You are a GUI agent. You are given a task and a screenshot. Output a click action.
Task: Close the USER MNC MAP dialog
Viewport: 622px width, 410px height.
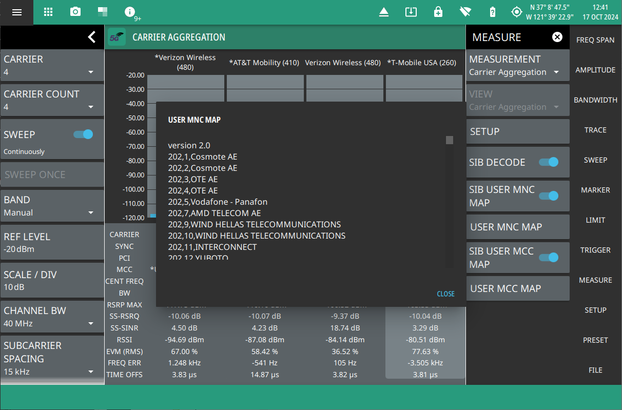point(445,294)
